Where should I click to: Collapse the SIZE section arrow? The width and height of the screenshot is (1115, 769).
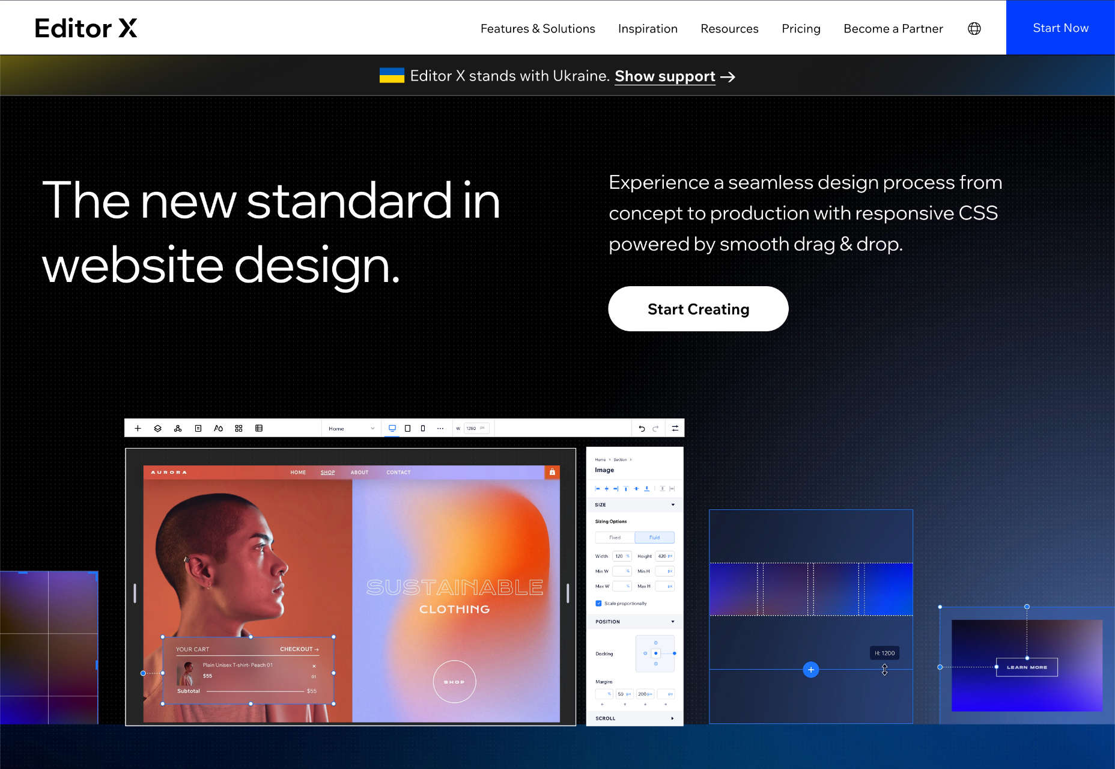click(x=673, y=504)
